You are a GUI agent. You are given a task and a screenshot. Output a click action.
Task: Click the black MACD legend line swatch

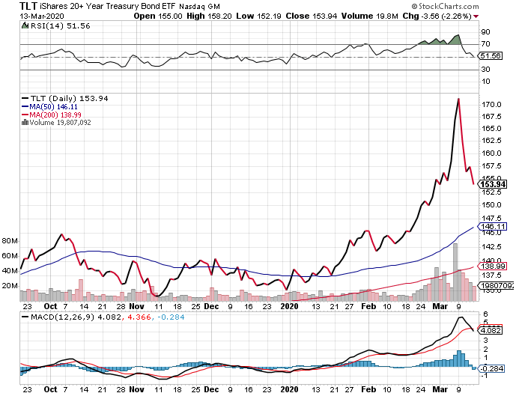click(x=25, y=317)
